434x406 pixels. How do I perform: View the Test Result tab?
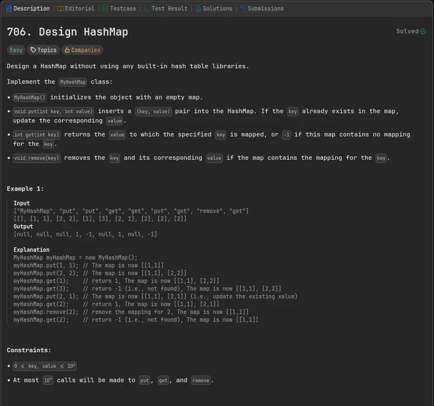(x=165, y=8)
